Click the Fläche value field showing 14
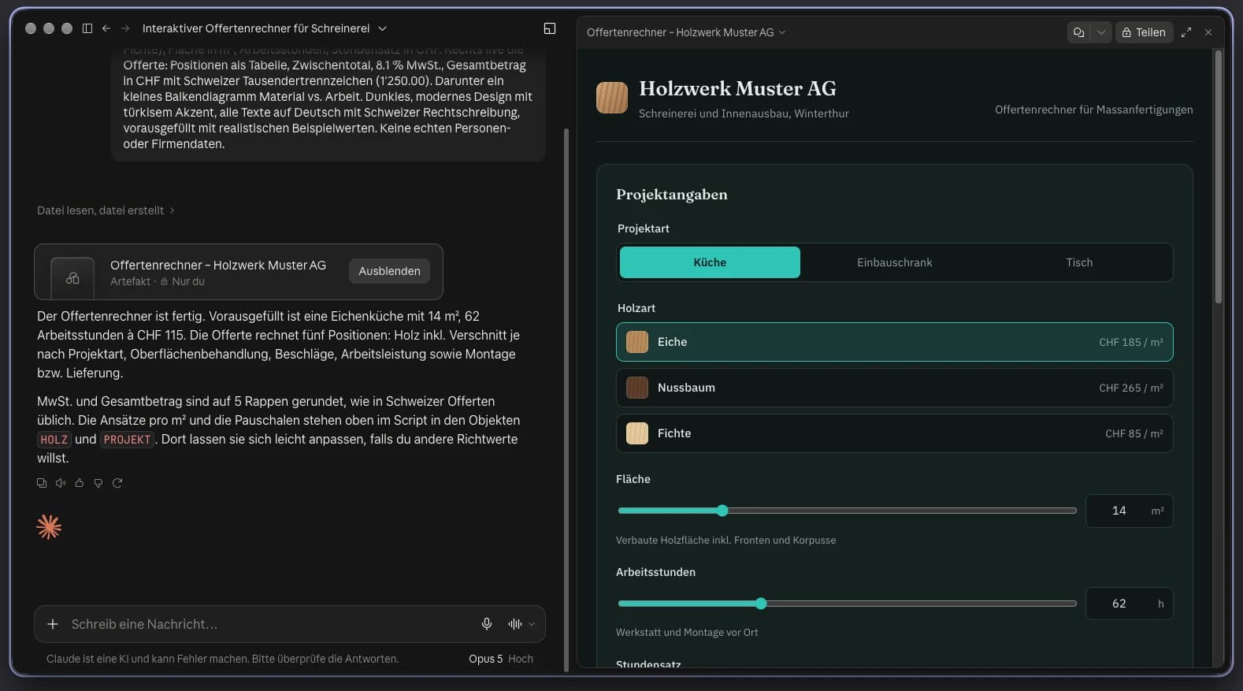 (x=1129, y=511)
